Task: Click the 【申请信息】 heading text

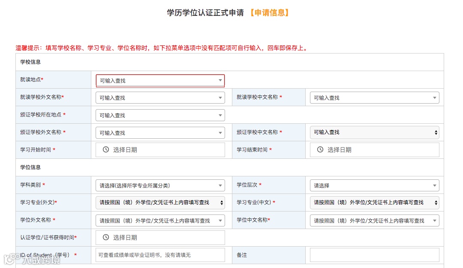Action: pyautogui.click(x=270, y=13)
